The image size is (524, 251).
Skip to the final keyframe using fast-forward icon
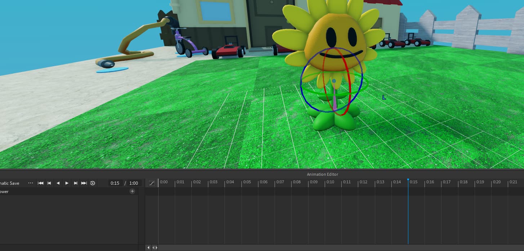(84, 183)
